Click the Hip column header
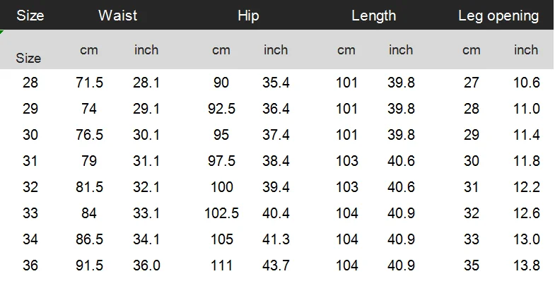The height and width of the screenshot is (281, 555). (248, 16)
